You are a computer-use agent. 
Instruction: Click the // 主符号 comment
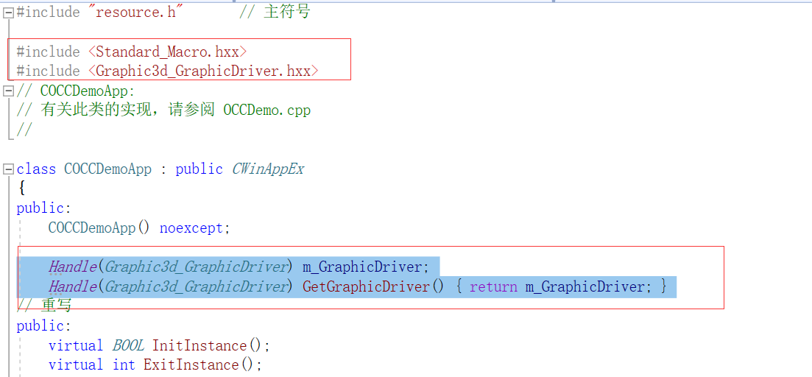coord(274,12)
